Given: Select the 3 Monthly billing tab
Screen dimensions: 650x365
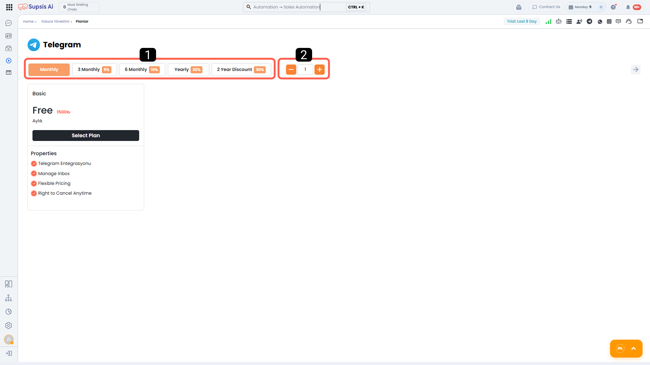Looking at the screenshot, I should pos(94,70).
